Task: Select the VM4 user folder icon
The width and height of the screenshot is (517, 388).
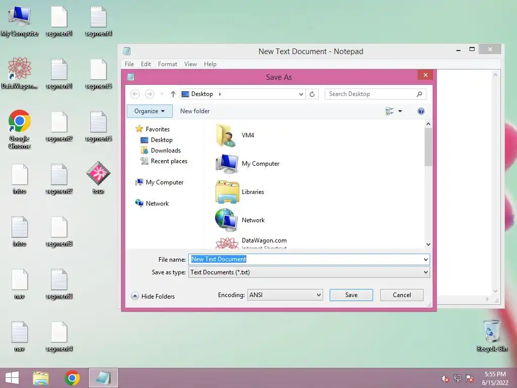Action: [226, 135]
